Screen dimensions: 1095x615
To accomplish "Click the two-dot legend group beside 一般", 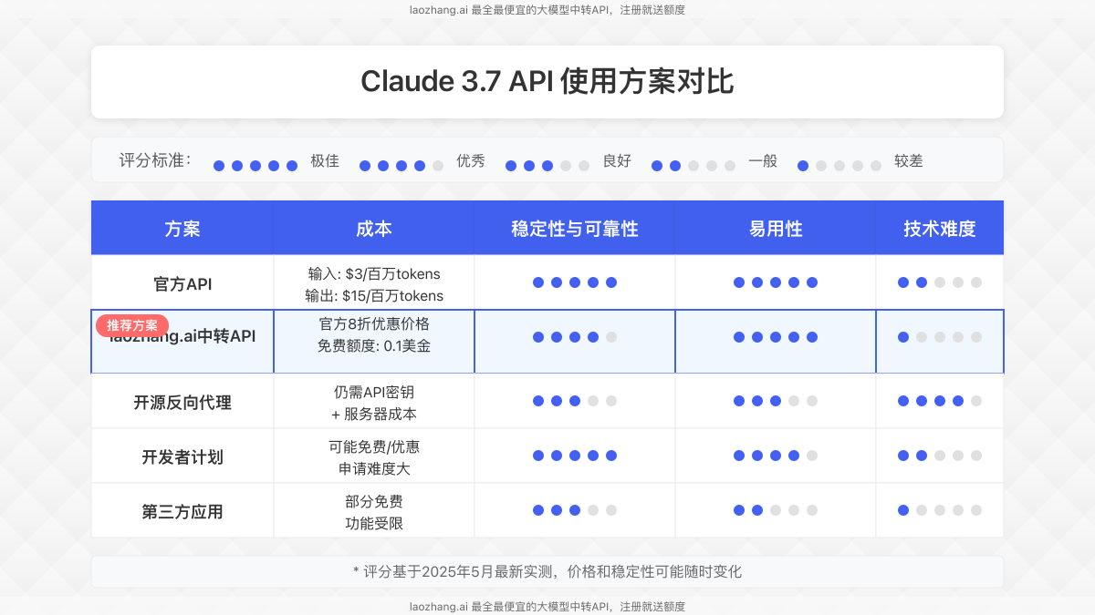I will 693,166.
